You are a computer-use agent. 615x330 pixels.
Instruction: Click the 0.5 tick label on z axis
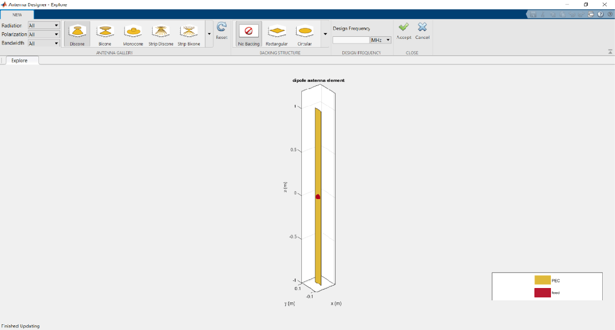[x=293, y=150]
